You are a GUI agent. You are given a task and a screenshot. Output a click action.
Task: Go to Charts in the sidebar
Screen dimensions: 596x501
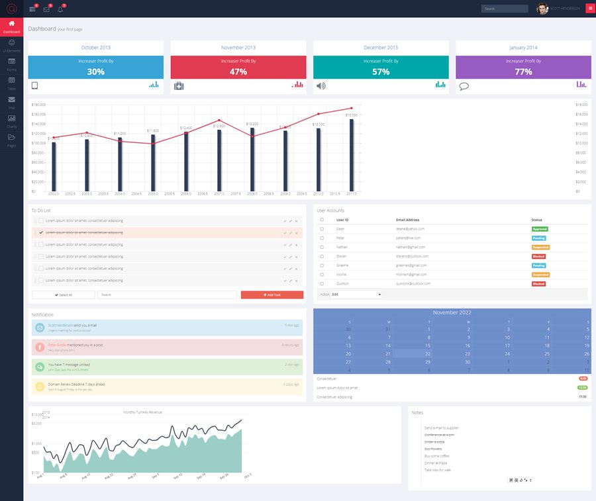click(x=11, y=121)
